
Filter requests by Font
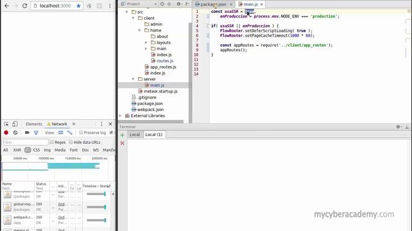tap(73, 150)
